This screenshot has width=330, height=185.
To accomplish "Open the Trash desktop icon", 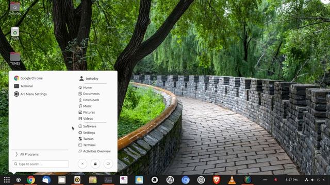I will 15,33.
